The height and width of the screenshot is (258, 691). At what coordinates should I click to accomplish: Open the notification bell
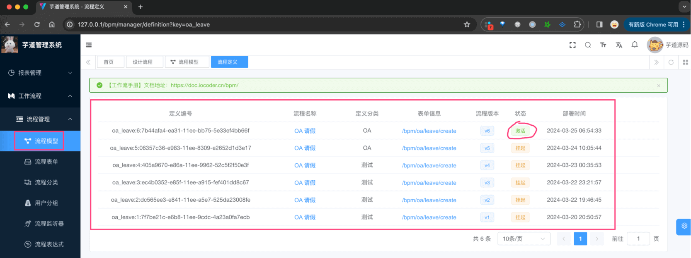(x=635, y=45)
